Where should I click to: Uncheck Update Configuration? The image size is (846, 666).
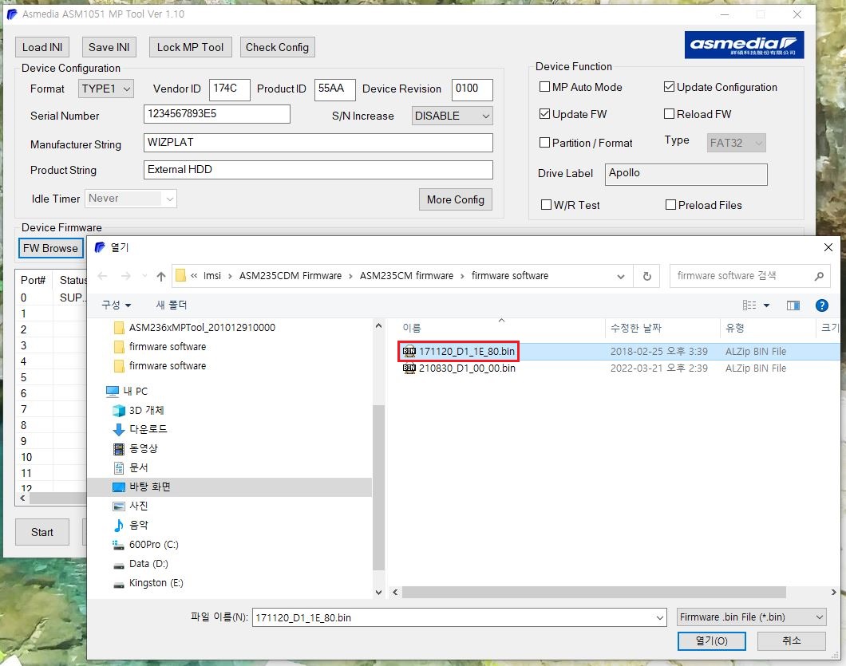[669, 87]
